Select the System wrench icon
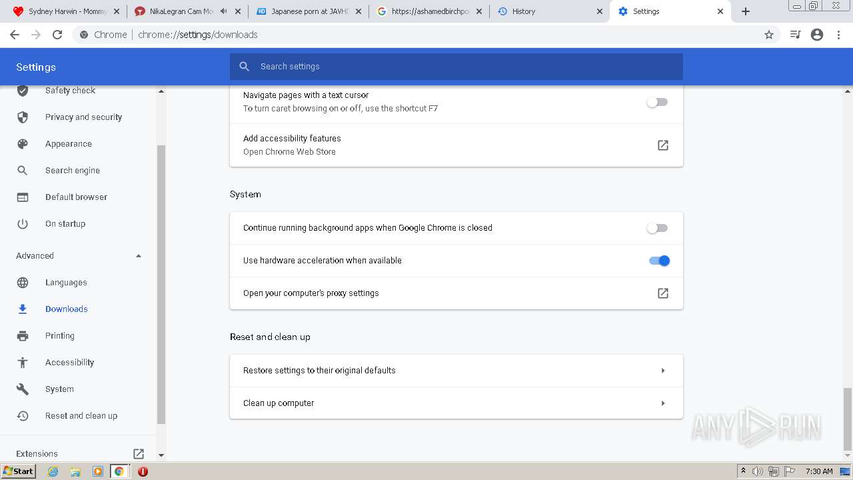The height and width of the screenshot is (480, 853). pyautogui.click(x=23, y=389)
